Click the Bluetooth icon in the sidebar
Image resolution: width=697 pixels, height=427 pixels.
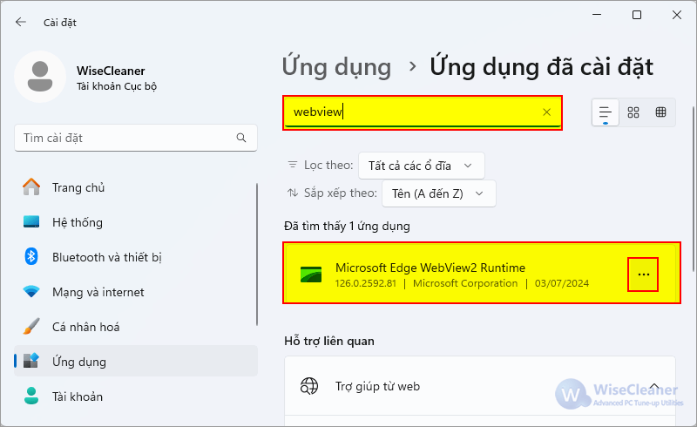pos(31,256)
